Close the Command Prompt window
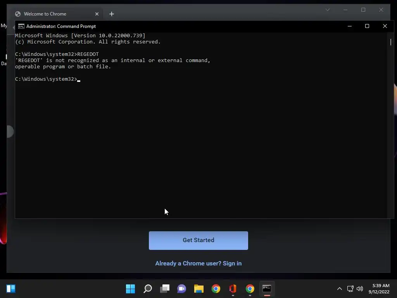Viewport: 397px width, 298px height. point(385,26)
